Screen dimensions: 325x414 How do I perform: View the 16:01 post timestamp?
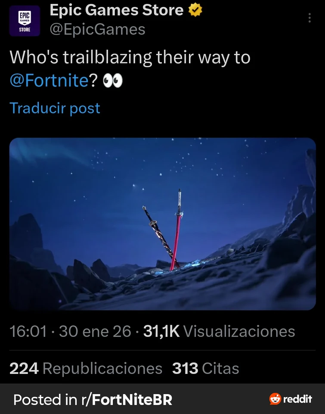point(28,331)
